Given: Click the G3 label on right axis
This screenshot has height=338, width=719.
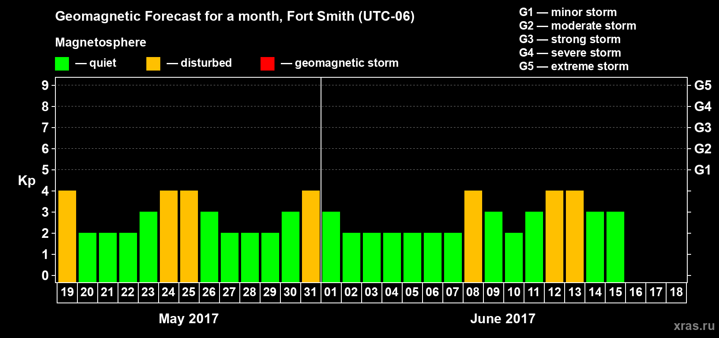Looking at the screenshot, I should (x=703, y=128).
